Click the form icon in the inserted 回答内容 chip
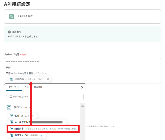The image size is (165, 140). pyautogui.click(x=12, y=79)
